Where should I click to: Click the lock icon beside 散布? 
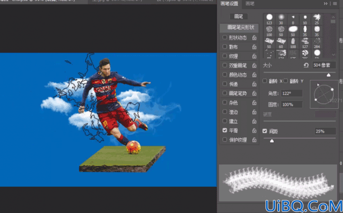254,47
